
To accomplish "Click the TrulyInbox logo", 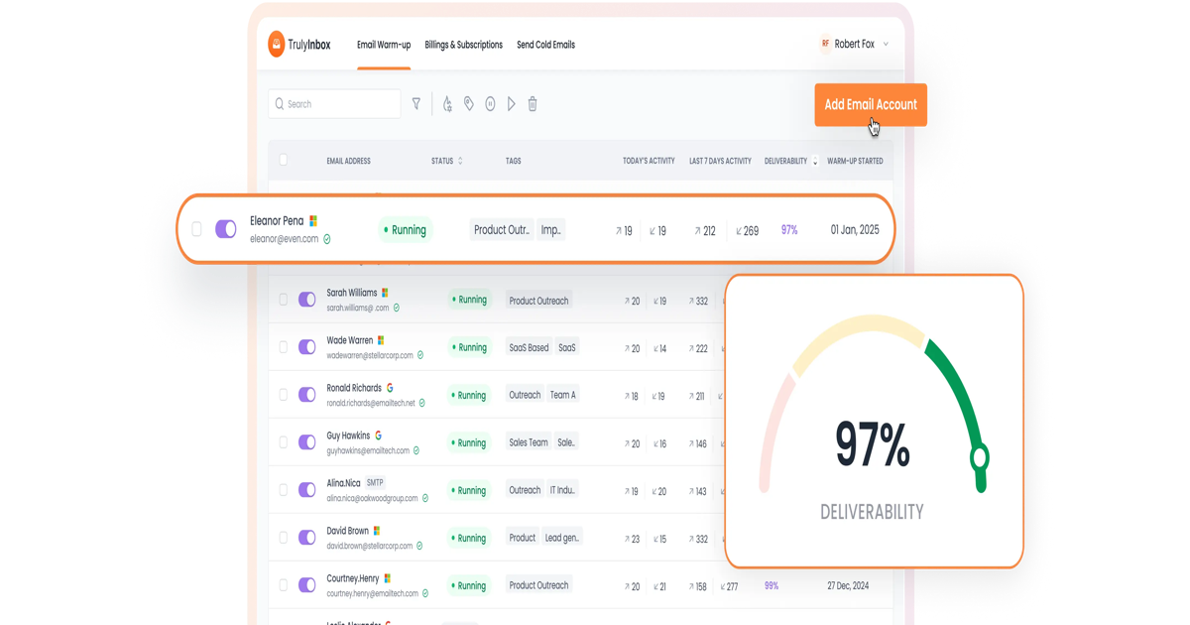I will (x=299, y=44).
